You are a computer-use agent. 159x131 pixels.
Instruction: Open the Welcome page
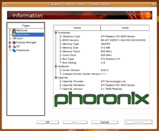click(22, 31)
